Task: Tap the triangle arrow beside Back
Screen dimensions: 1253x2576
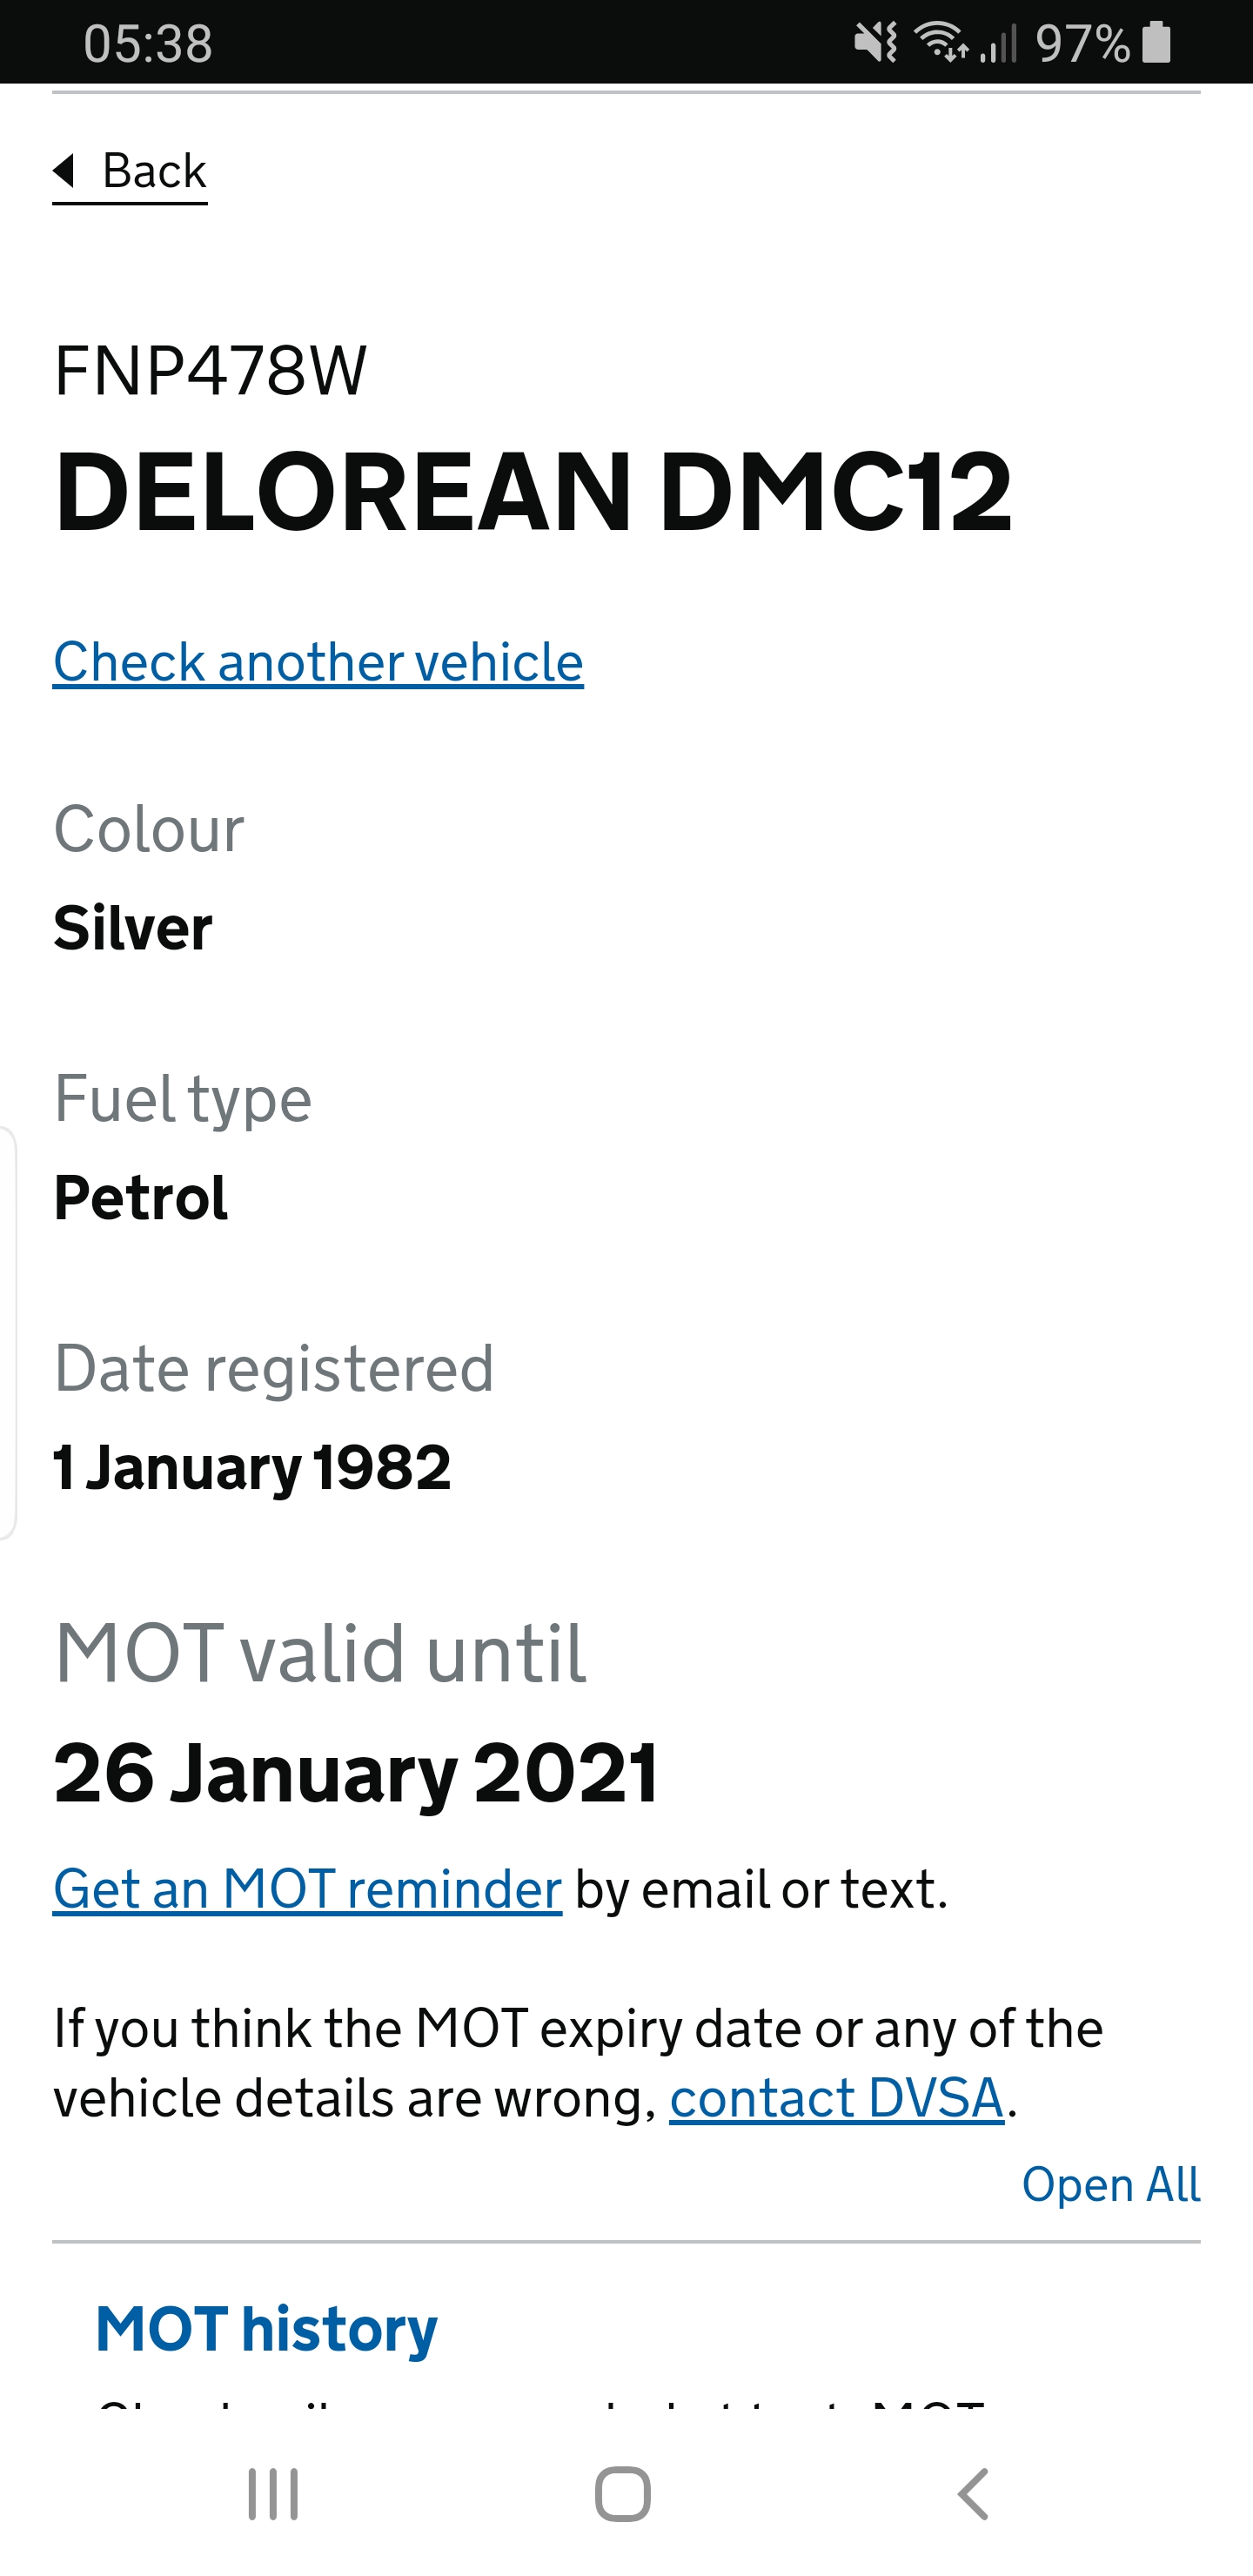Action: pyautogui.click(x=64, y=171)
